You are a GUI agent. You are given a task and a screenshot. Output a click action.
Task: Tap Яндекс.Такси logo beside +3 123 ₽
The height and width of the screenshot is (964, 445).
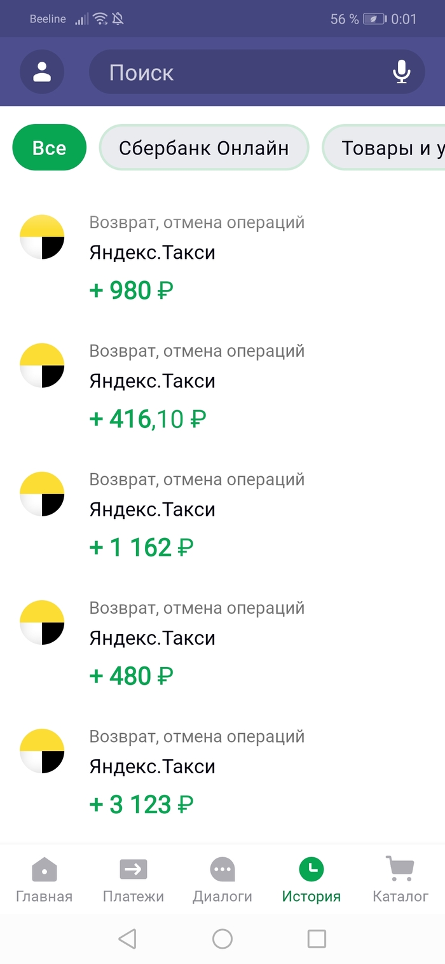(43, 750)
